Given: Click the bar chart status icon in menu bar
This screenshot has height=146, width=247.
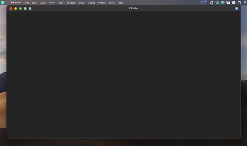Looking at the screenshot, I should [x=228, y=3].
